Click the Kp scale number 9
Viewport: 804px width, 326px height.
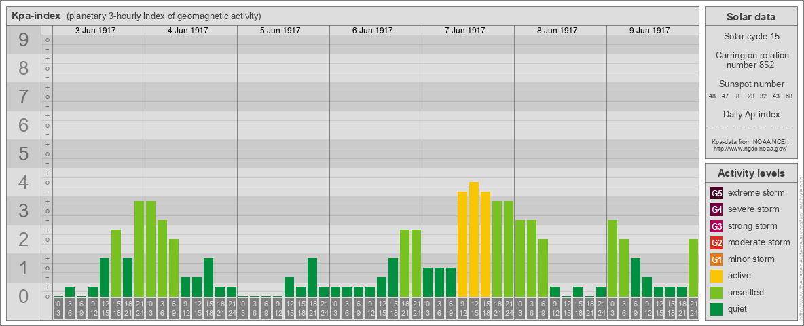[24, 40]
